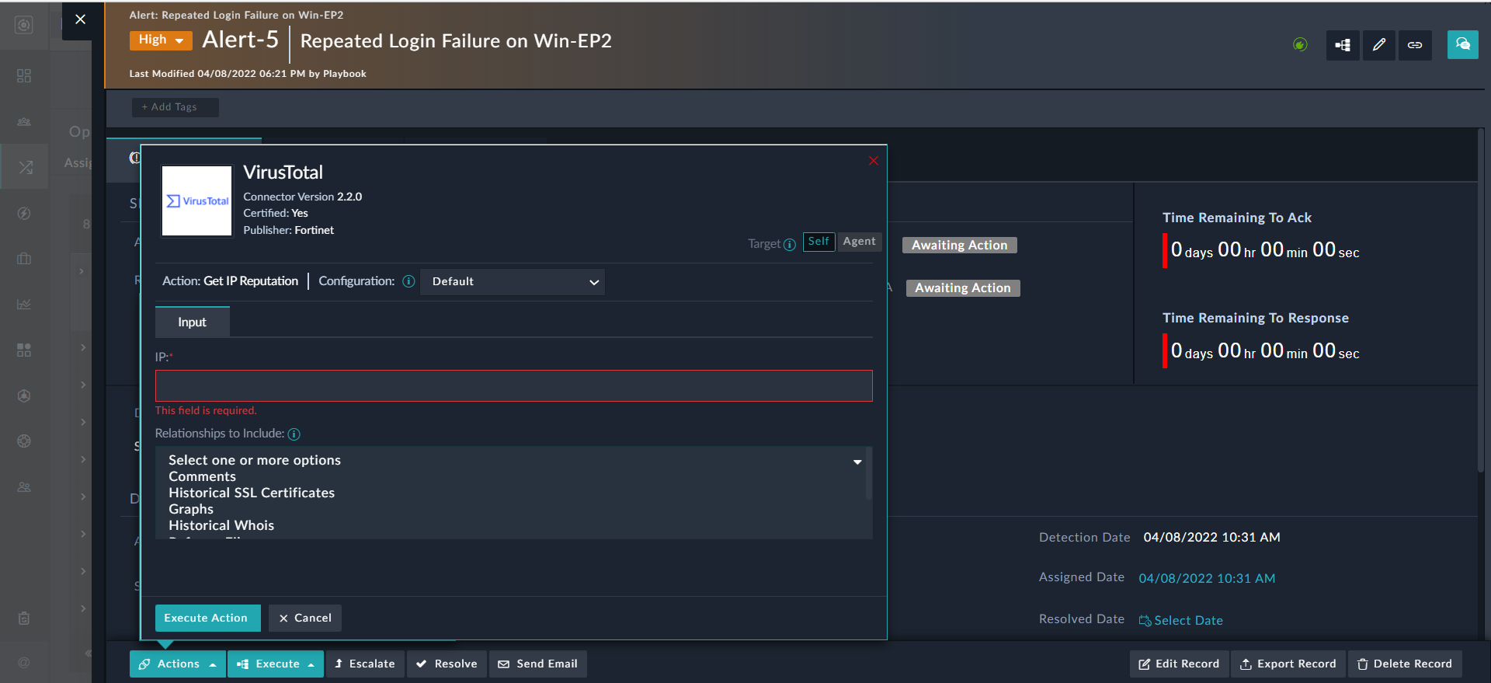Cancel the VirusTotal action dialog

click(305, 618)
